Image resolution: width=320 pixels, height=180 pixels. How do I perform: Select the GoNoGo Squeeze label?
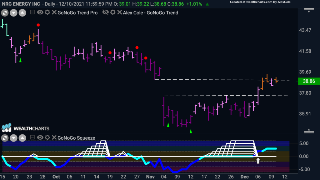coord(76,138)
